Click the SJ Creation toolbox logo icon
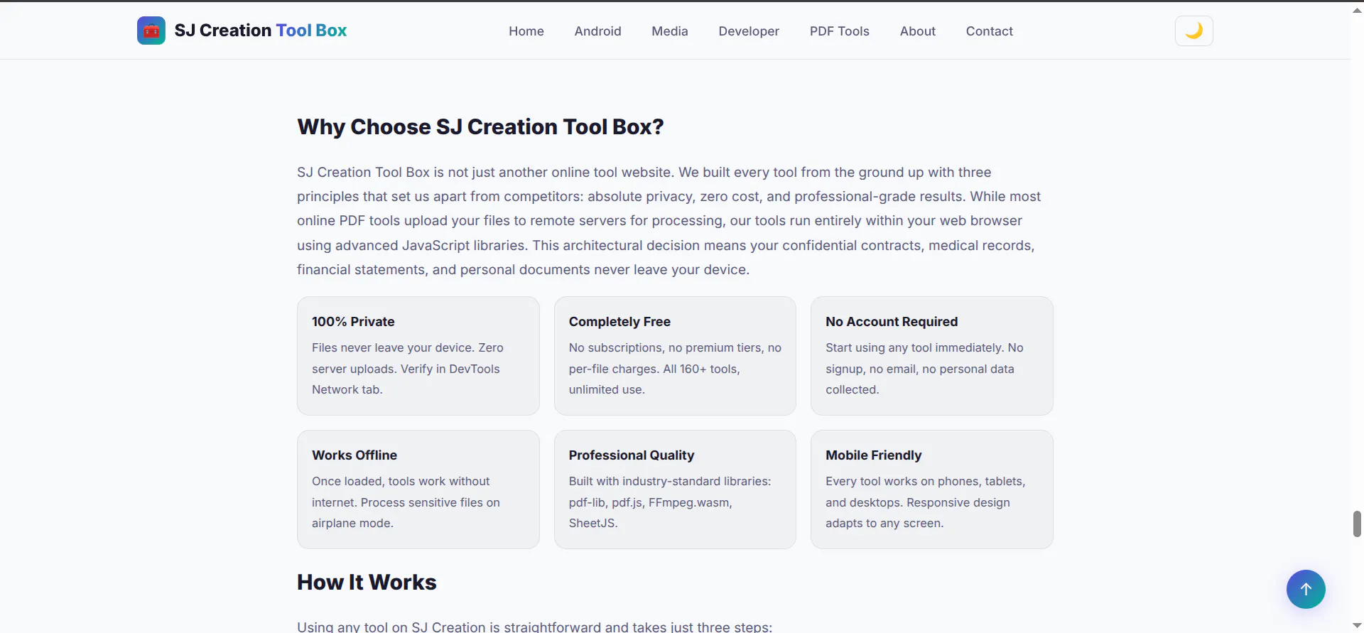Screen dimensions: 1364x633 coord(151,31)
